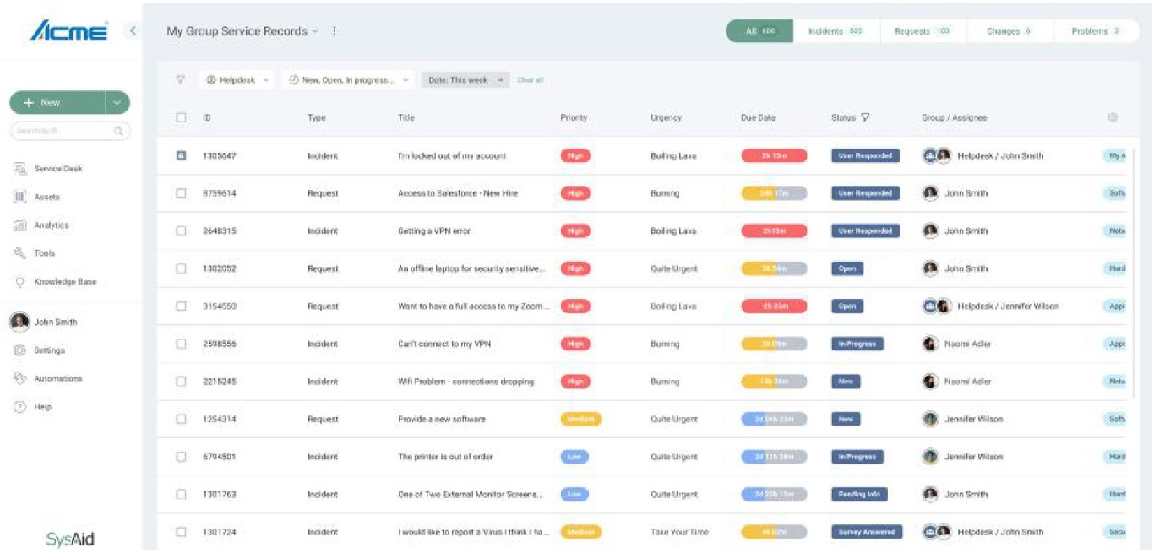1154x553 pixels.
Task: Switch to the Problems tab
Action: tap(1096, 31)
